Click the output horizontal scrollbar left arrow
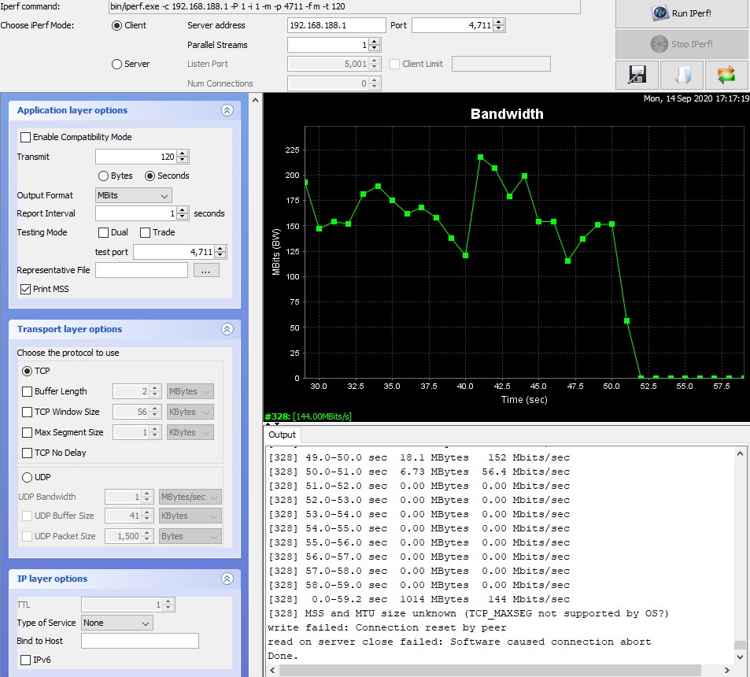This screenshot has width=750, height=677. [272, 670]
